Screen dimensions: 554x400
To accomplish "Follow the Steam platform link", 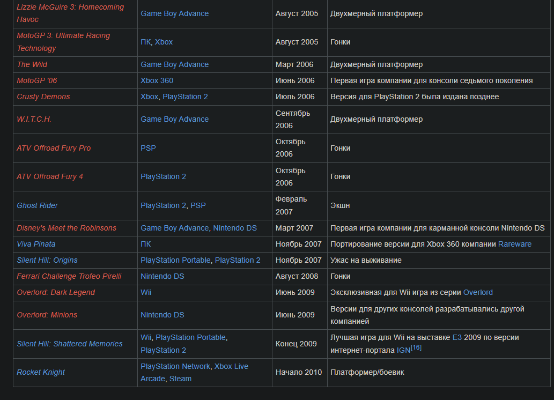I will pyautogui.click(x=180, y=379).
